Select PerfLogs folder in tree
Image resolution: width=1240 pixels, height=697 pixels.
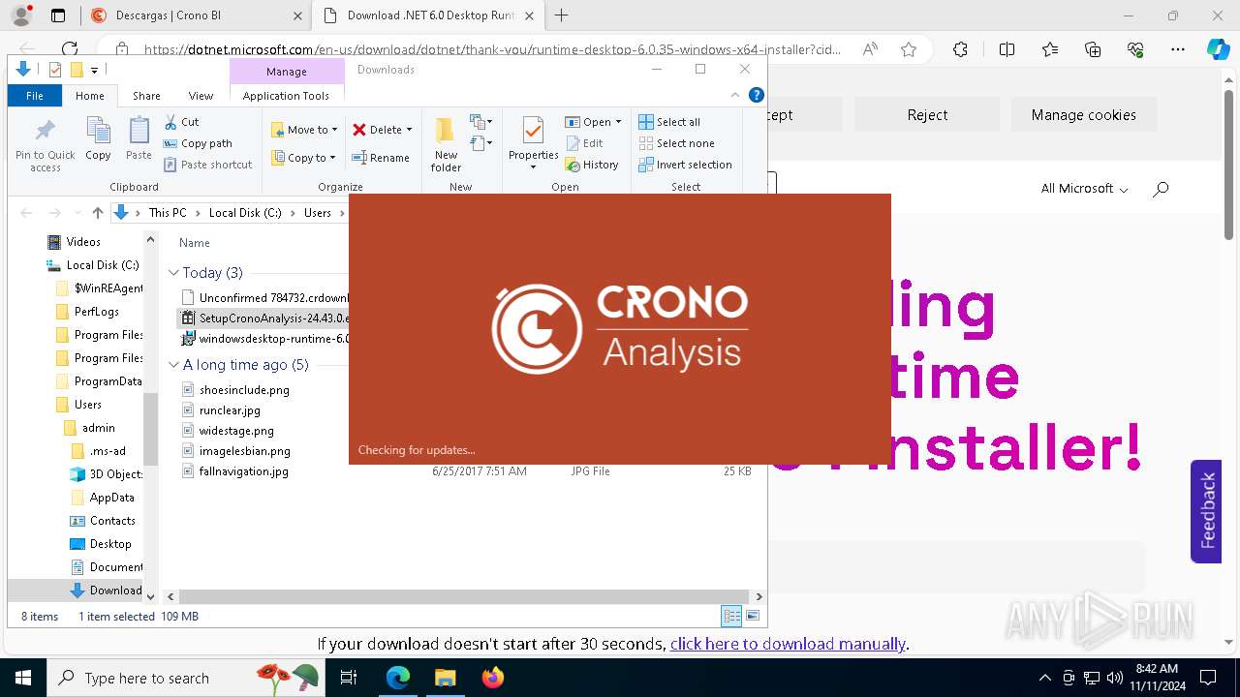tap(97, 312)
